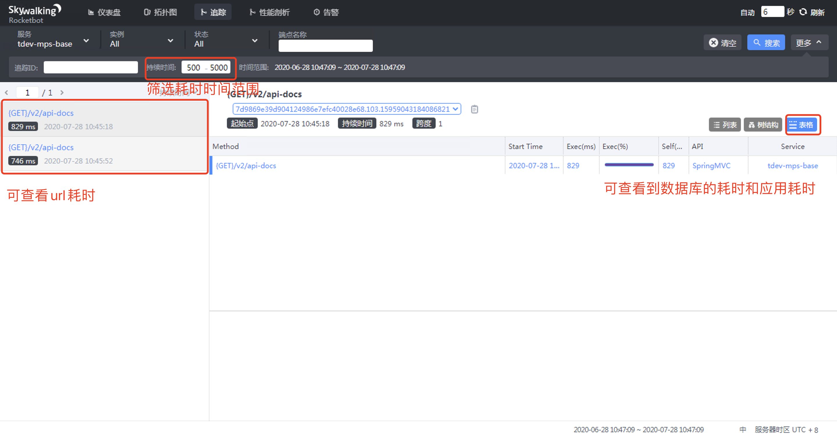Open the 服务 tdev-mps-base dropdown
Screen dimensions: 837x437
click(x=53, y=40)
